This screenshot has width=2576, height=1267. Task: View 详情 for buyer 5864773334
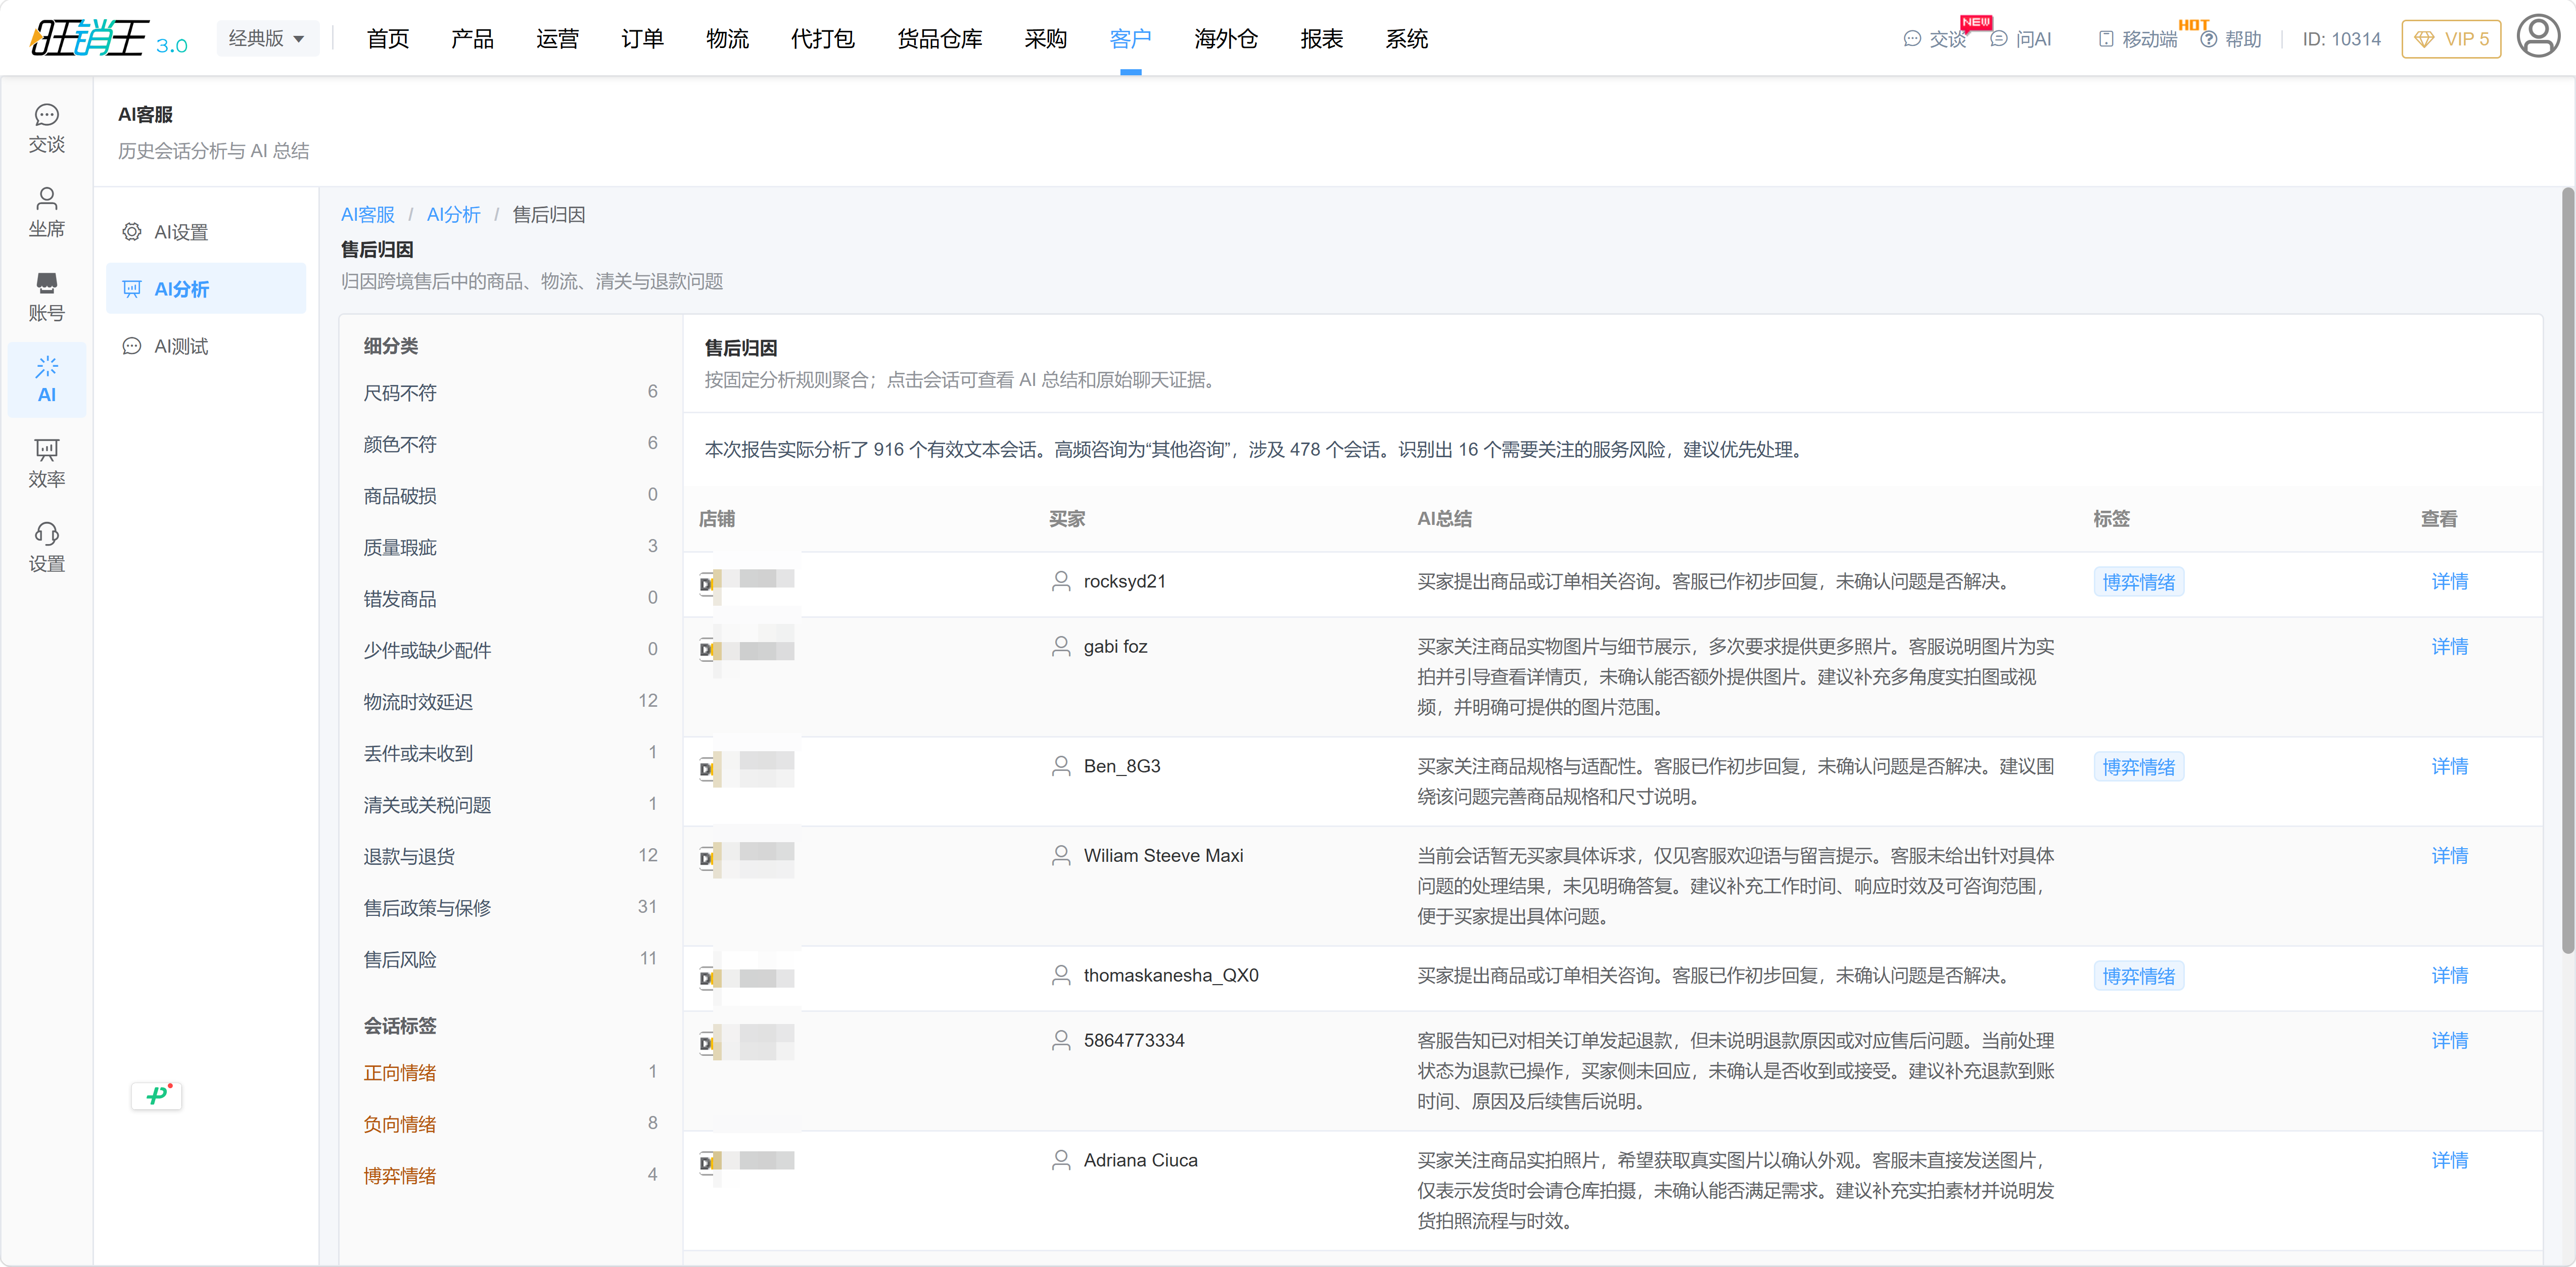point(2449,1040)
